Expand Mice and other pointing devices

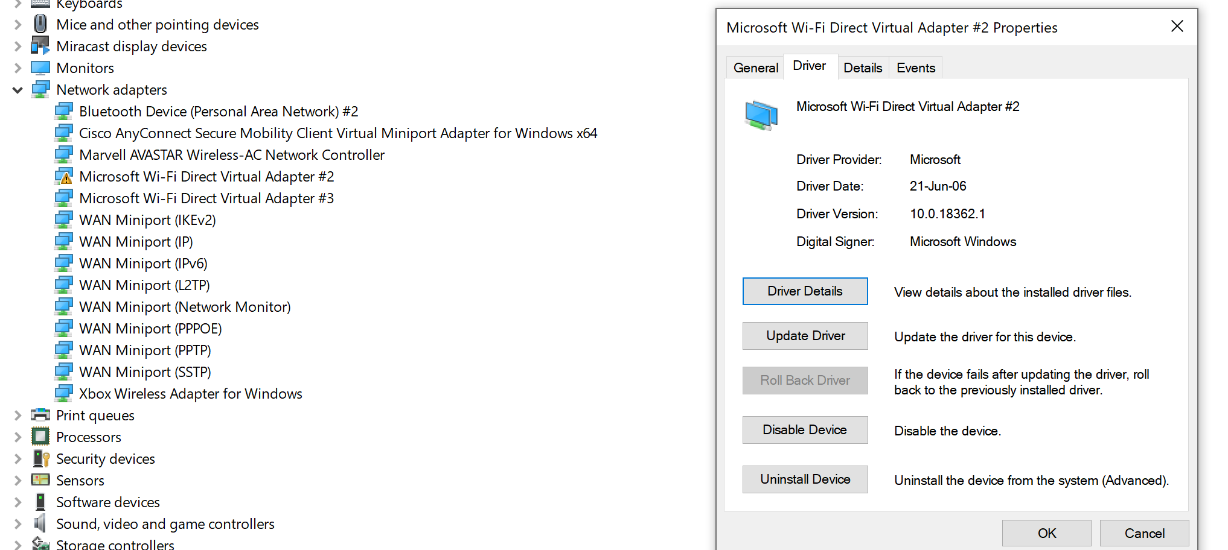click(x=18, y=25)
